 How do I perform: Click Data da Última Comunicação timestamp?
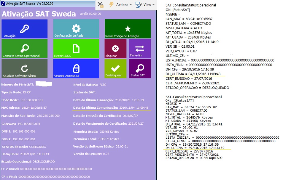pos(133,108)
